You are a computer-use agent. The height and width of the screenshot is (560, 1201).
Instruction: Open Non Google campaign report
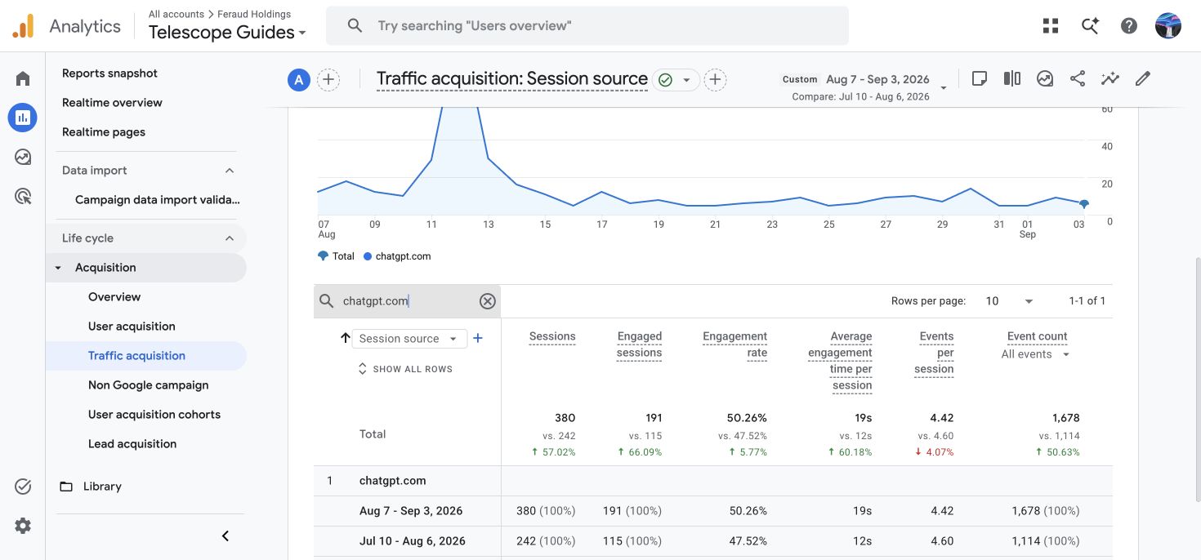pos(148,385)
